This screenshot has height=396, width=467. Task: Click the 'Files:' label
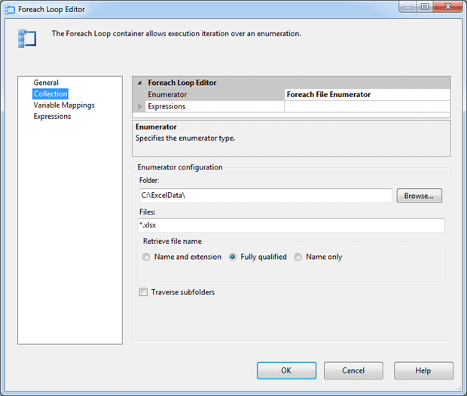[x=148, y=212]
